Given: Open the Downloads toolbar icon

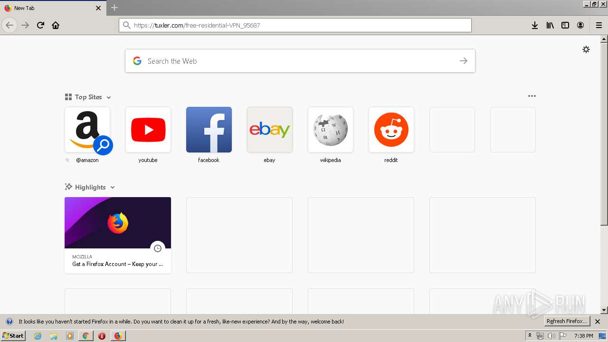Looking at the screenshot, I should [x=535, y=25].
